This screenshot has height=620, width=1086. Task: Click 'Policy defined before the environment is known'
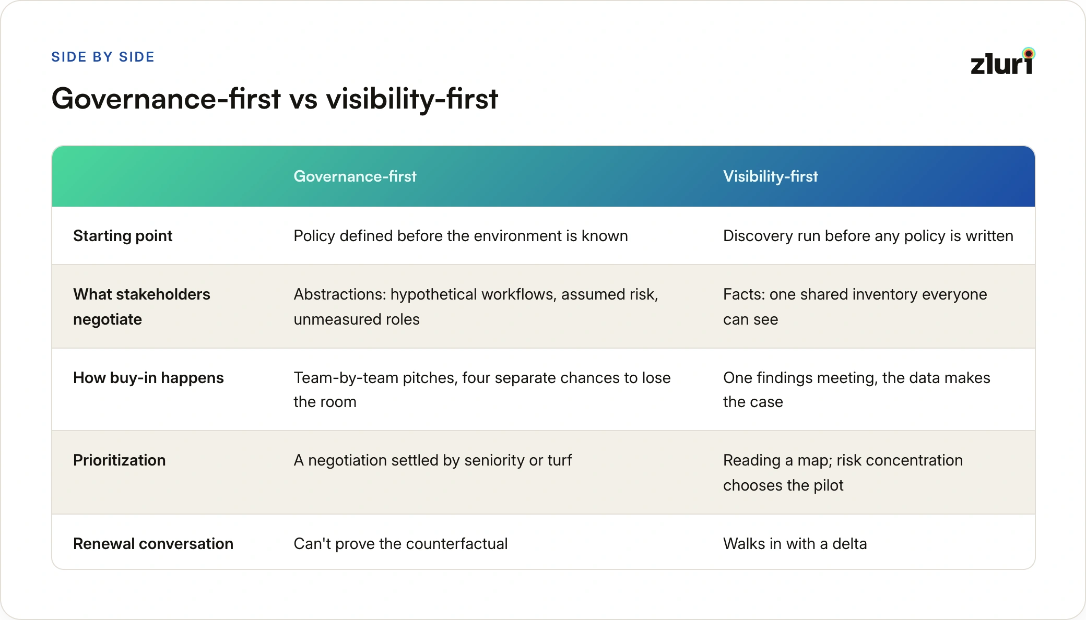461,236
